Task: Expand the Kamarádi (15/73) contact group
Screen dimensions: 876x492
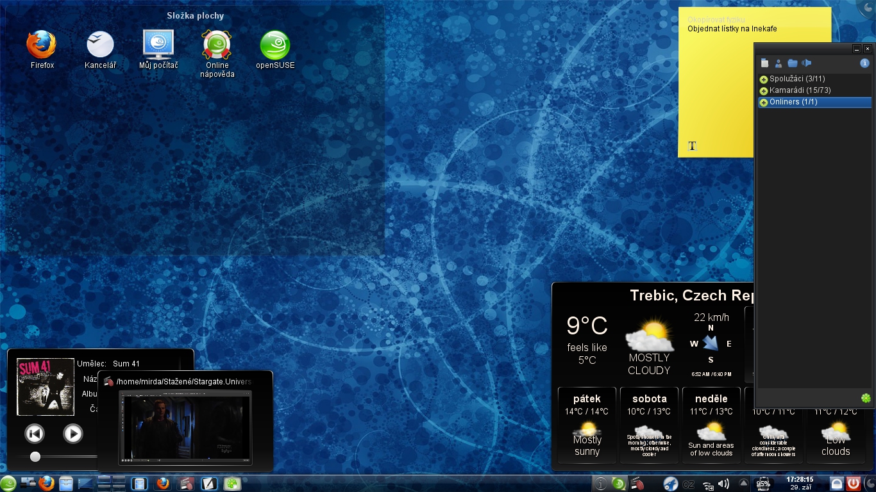Action: 764,91
